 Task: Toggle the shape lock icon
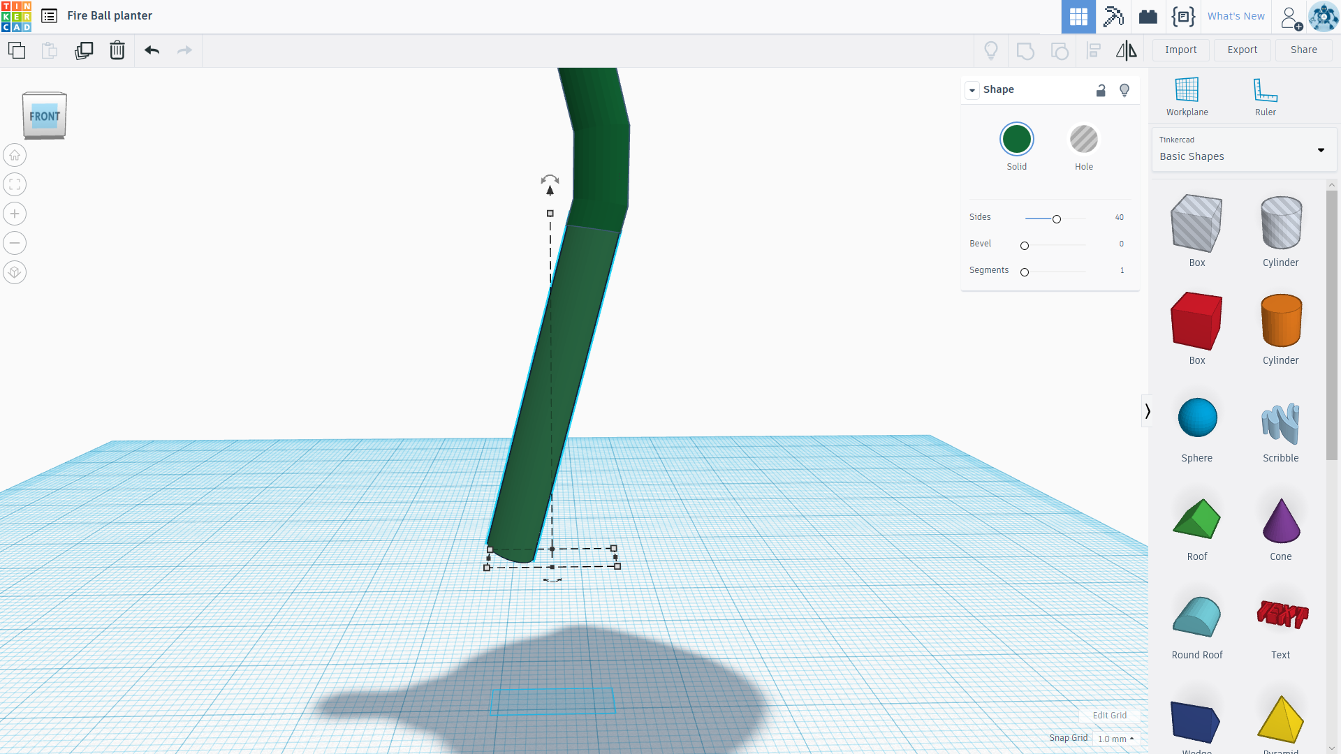(x=1101, y=90)
